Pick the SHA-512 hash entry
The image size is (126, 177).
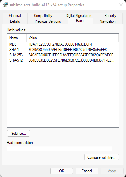point(63,60)
